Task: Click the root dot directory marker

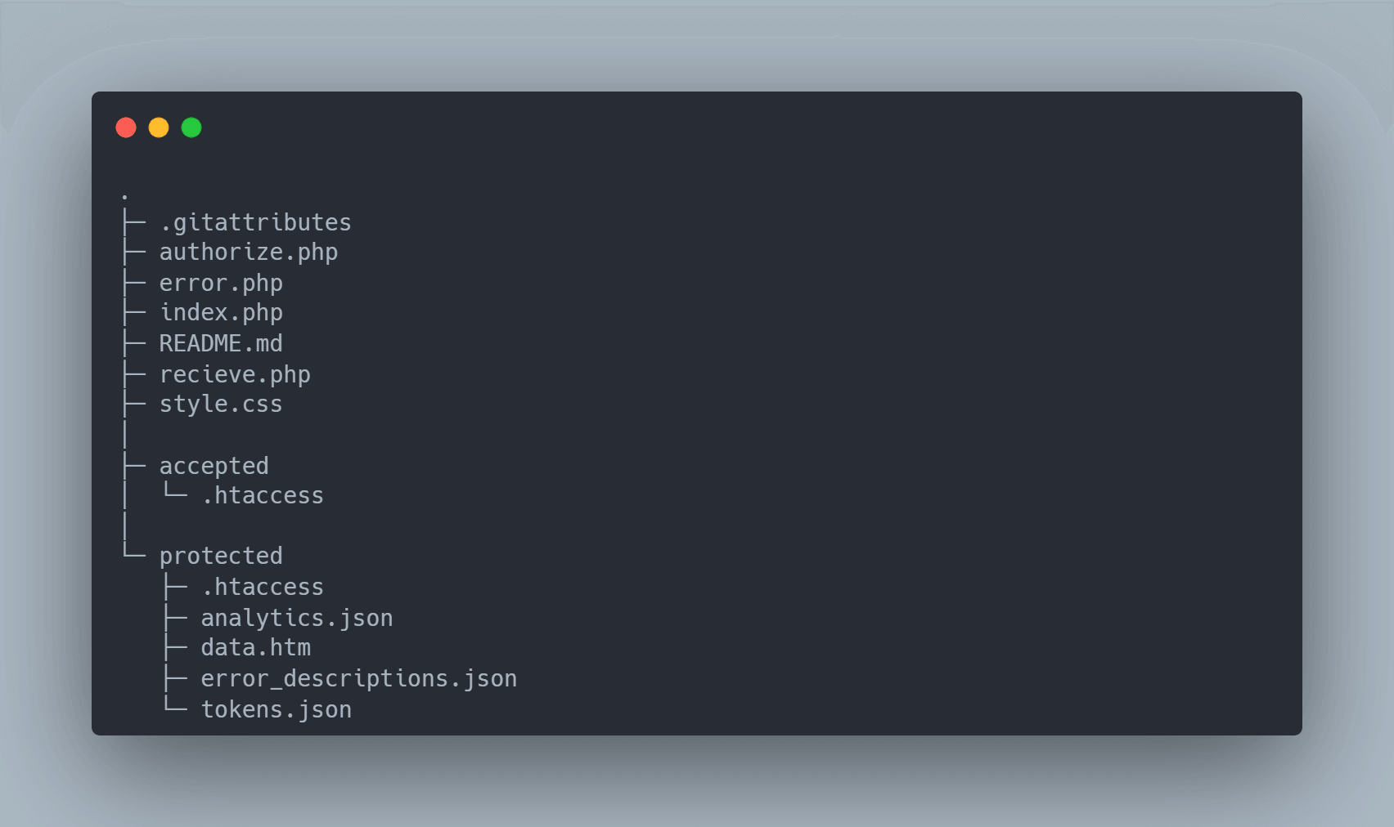Action: (124, 197)
